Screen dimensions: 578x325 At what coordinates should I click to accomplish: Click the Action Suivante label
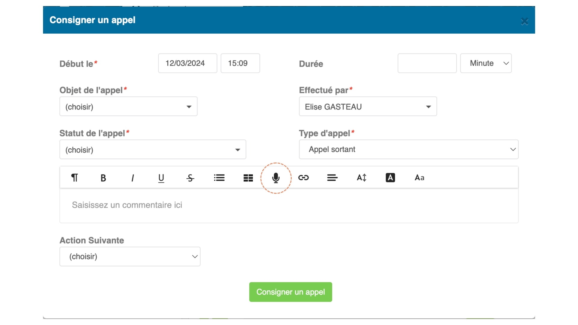point(92,240)
